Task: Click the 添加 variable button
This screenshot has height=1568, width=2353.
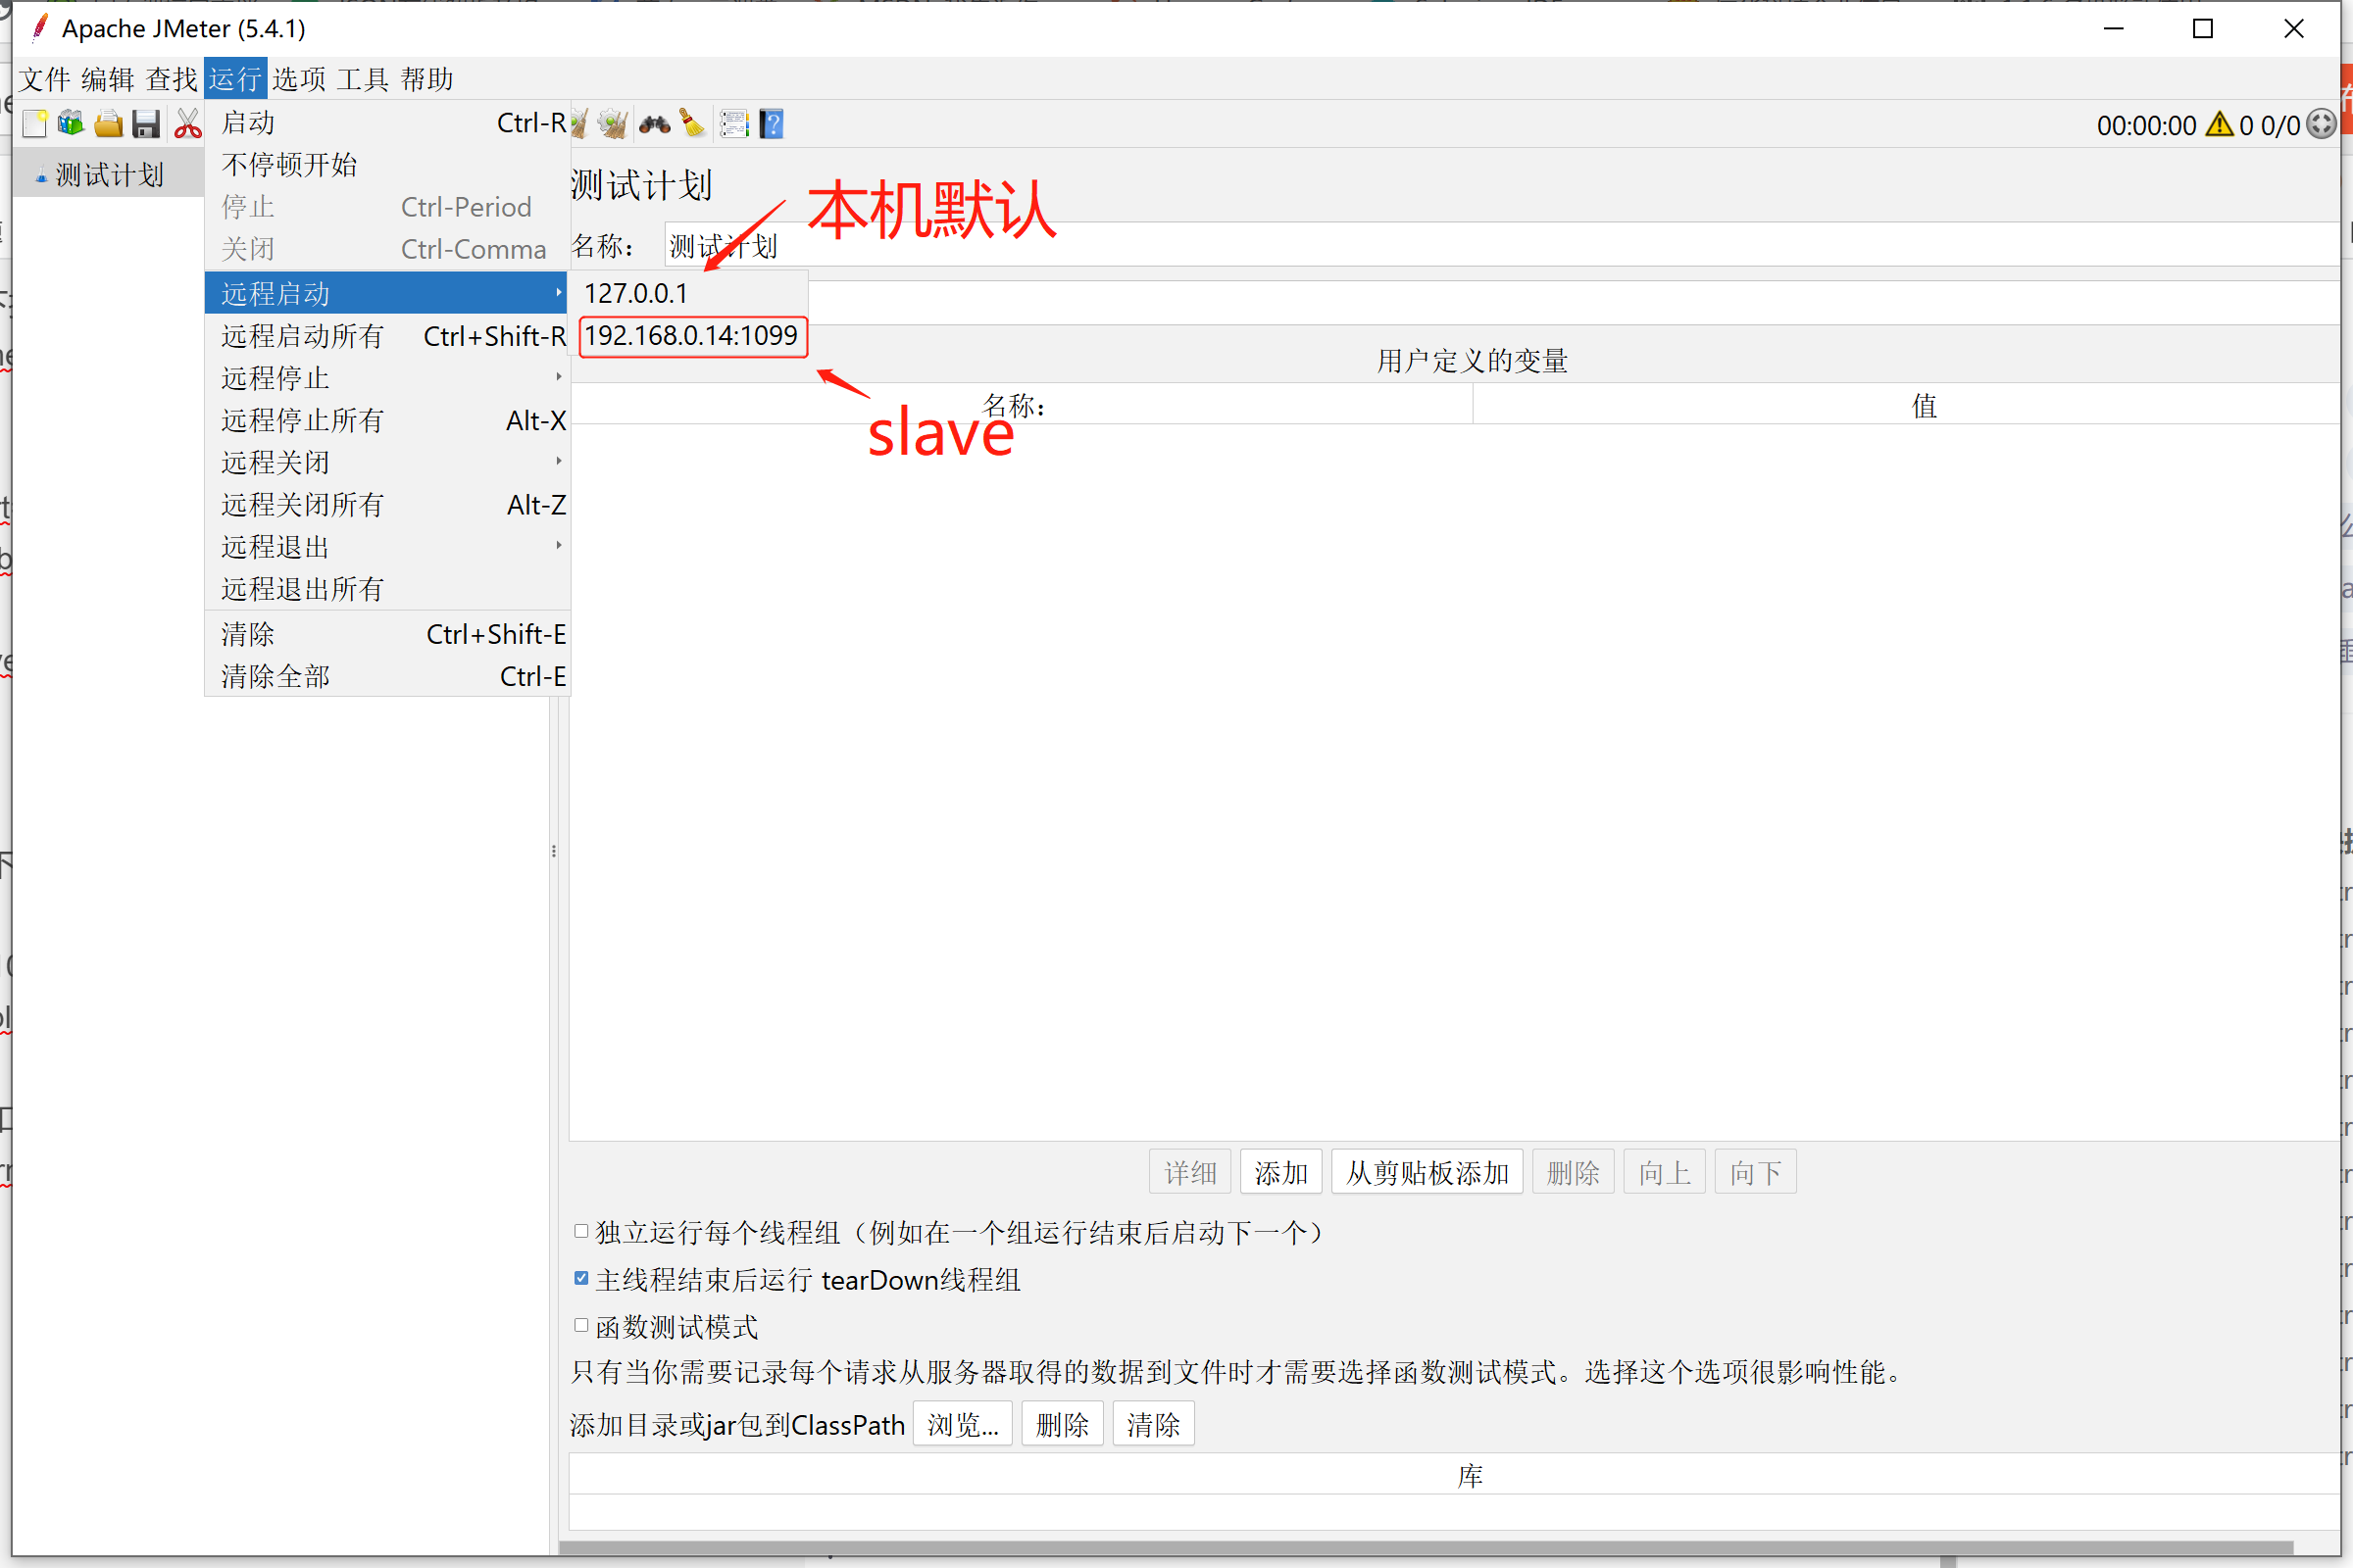Action: tap(1280, 1171)
